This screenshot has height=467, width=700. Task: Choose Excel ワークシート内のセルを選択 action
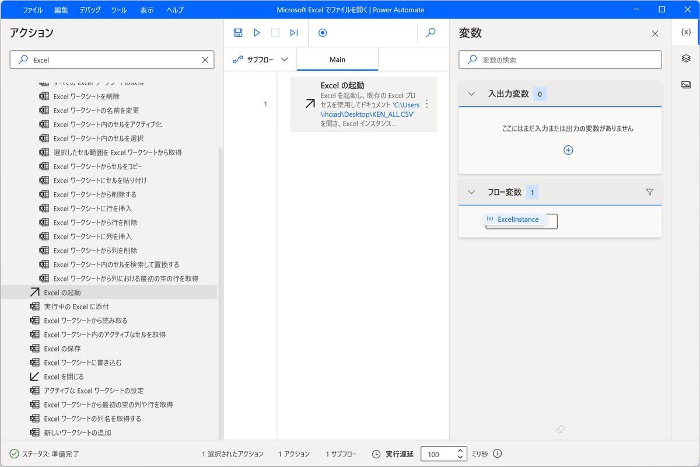coord(98,138)
